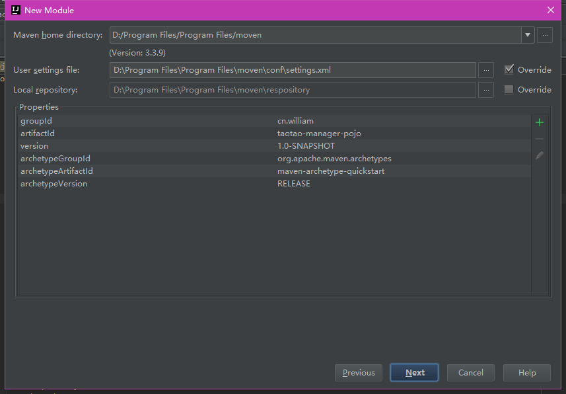This screenshot has width=566, height=394.
Task: Select the archetypeArtifactId property row
Action: click(x=274, y=171)
